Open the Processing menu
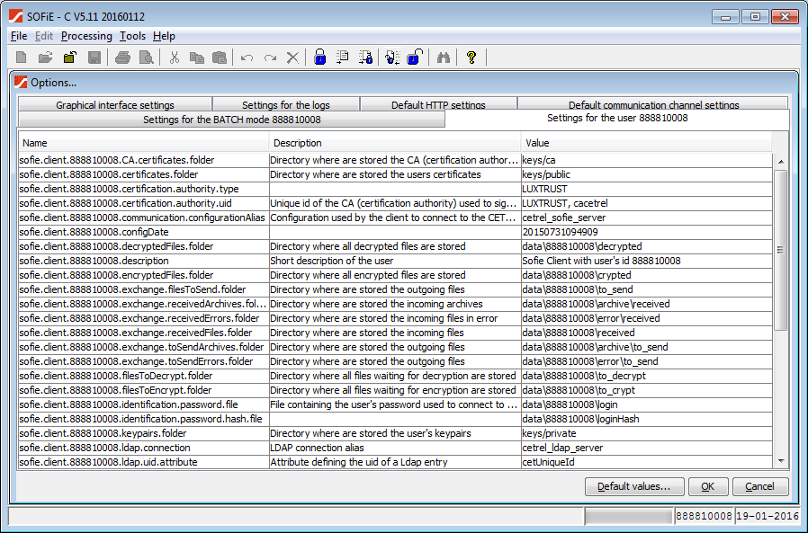 pos(86,36)
